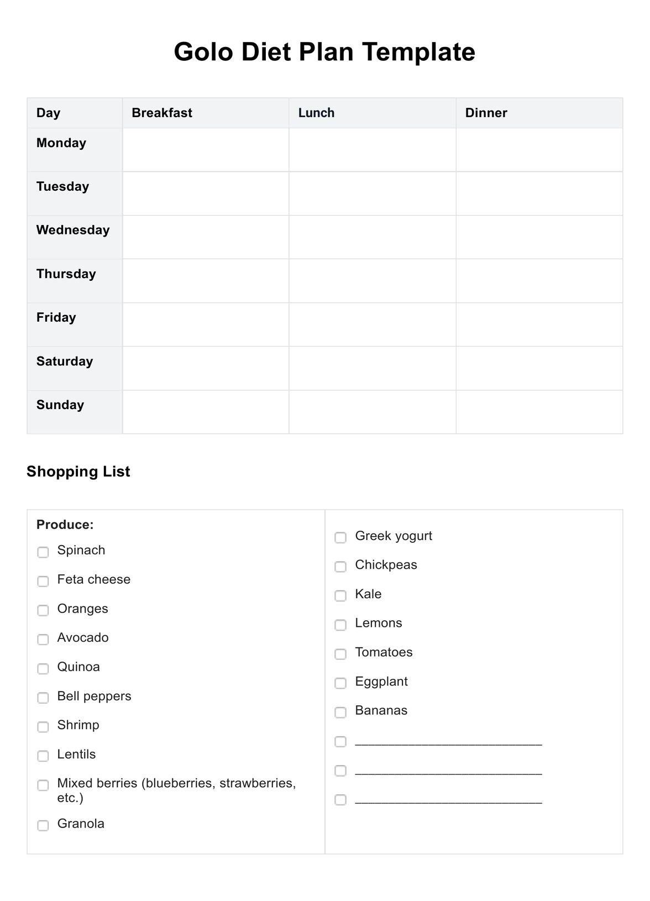Viewport: 650px width, 901px height.
Task: Toggle the Lentils checkbox
Action: 43,756
